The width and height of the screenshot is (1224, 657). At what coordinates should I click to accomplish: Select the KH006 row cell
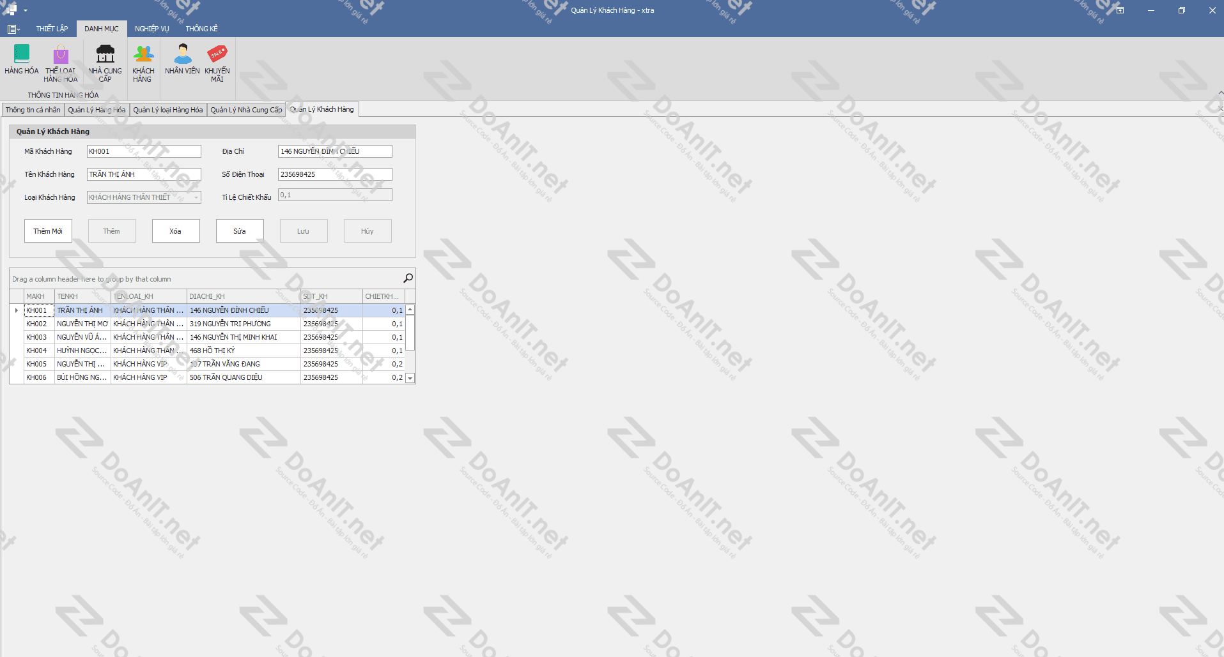pyautogui.click(x=39, y=377)
